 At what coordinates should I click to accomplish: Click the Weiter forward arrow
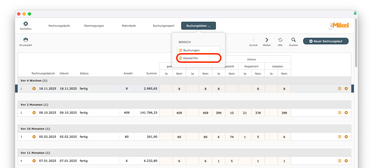[267, 40]
